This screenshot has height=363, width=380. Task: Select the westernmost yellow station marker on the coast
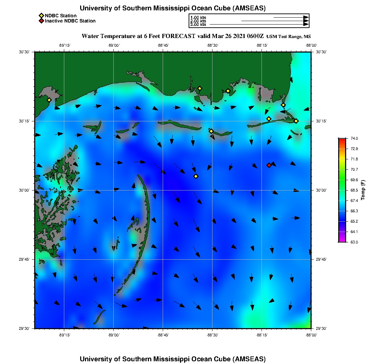coord(49,100)
